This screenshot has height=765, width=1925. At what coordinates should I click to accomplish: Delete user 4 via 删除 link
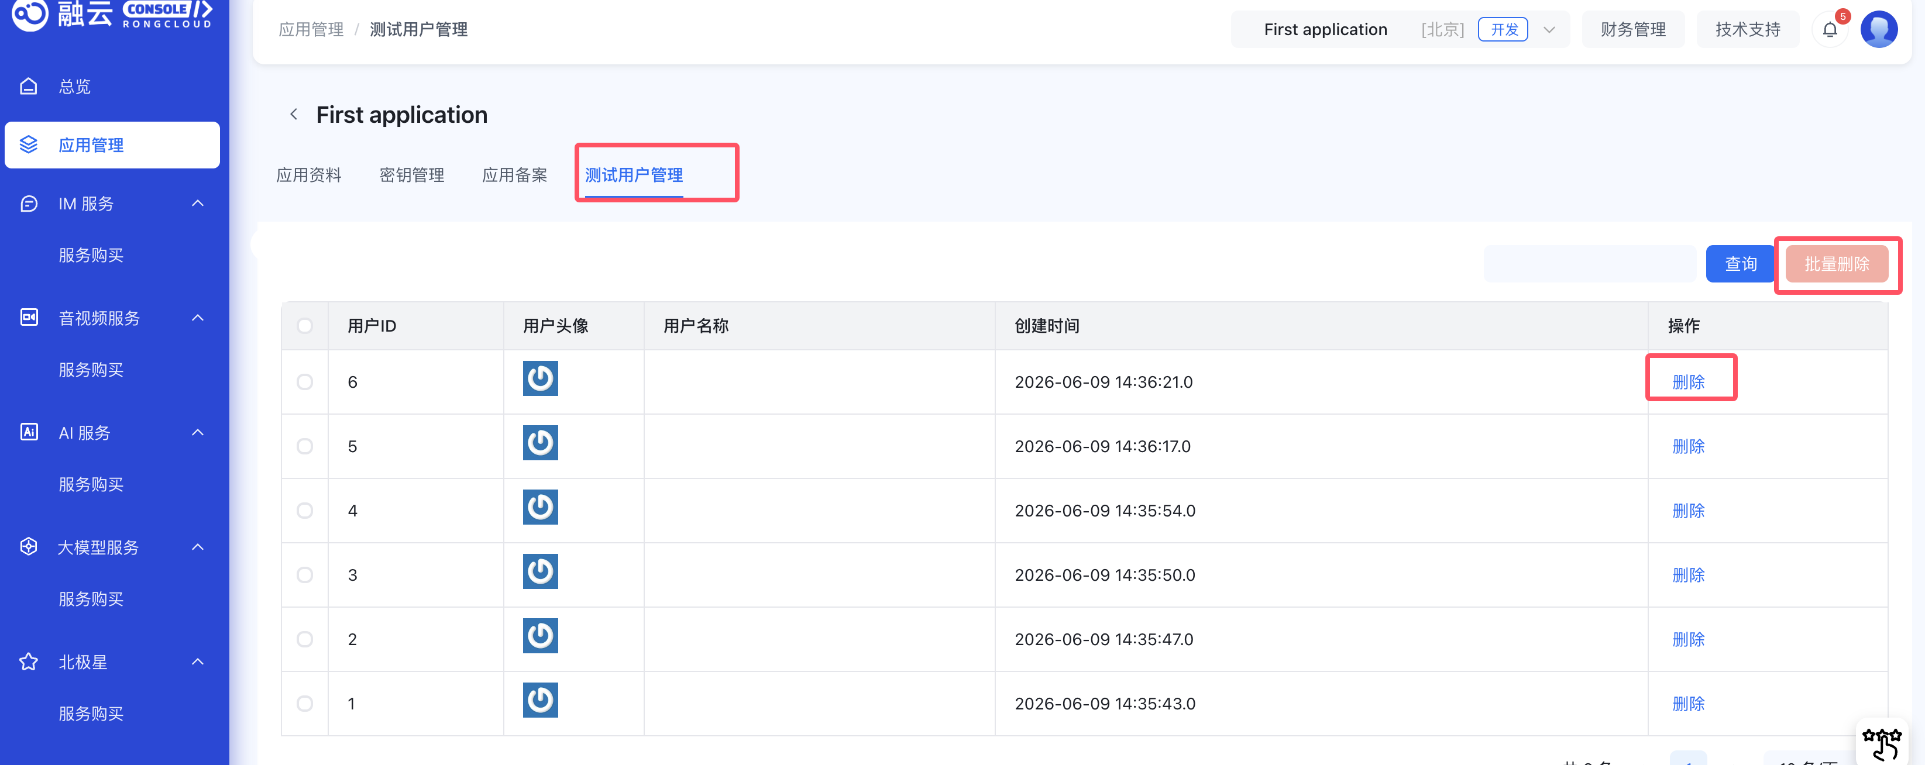[x=1688, y=511]
